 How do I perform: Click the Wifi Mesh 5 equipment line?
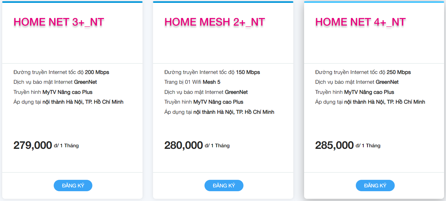192,82
